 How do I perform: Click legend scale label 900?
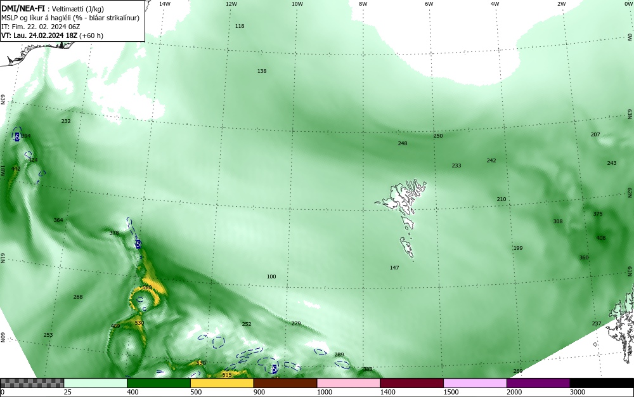click(x=259, y=392)
